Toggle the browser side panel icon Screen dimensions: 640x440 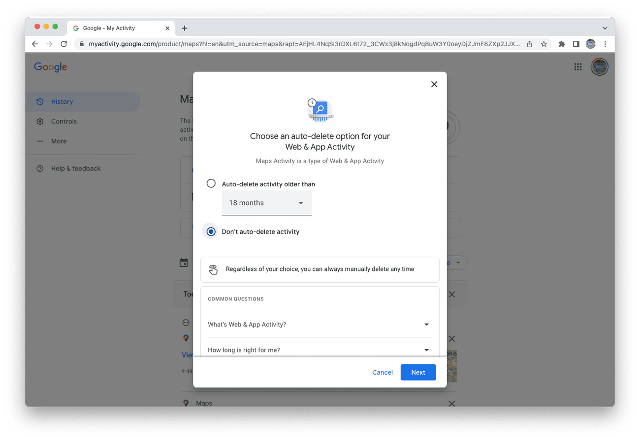point(576,44)
